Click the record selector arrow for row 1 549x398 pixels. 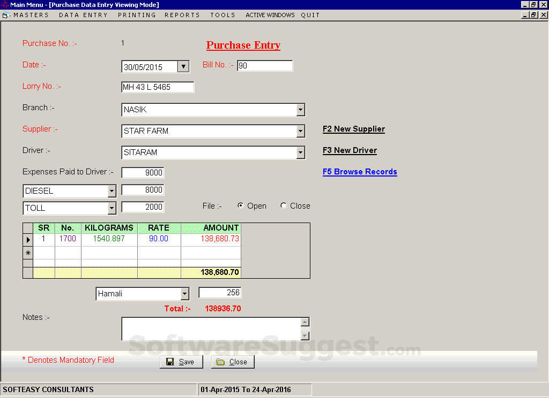click(27, 240)
